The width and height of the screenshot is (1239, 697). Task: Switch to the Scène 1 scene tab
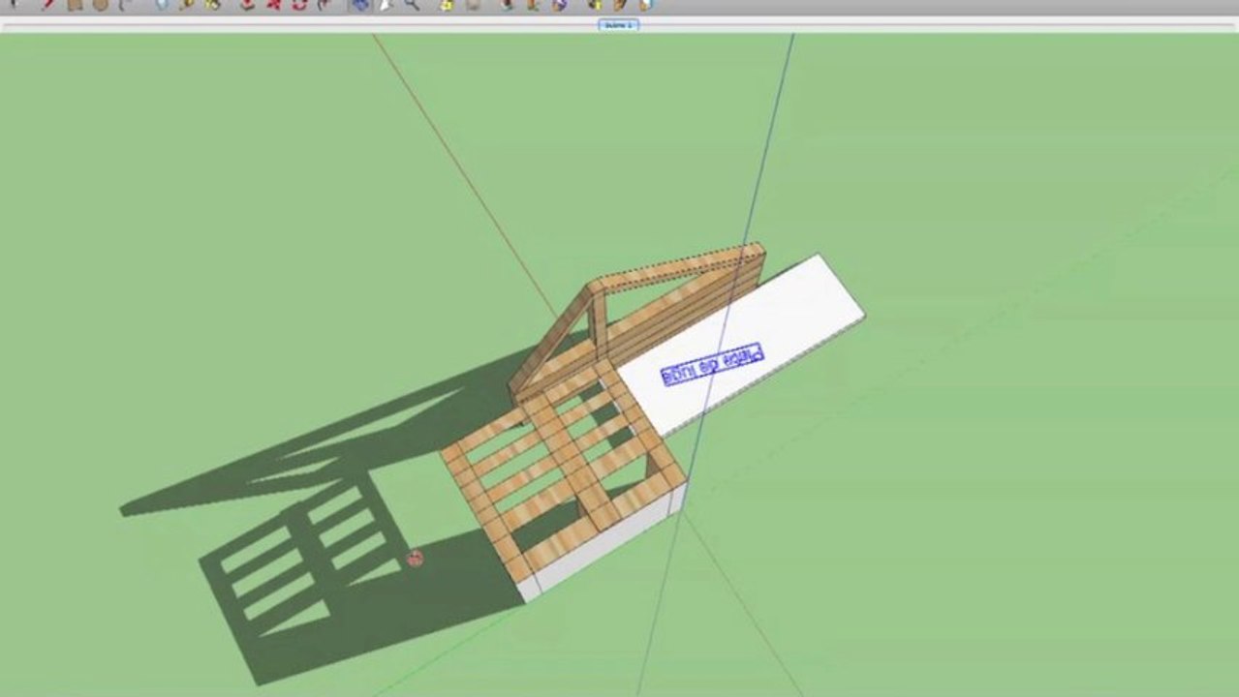[x=618, y=25]
